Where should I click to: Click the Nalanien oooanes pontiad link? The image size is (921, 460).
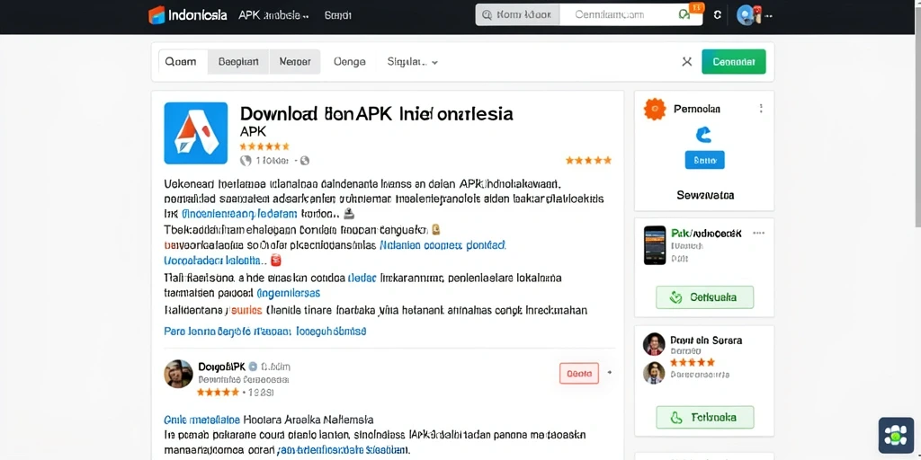click(x=443, y=244)
